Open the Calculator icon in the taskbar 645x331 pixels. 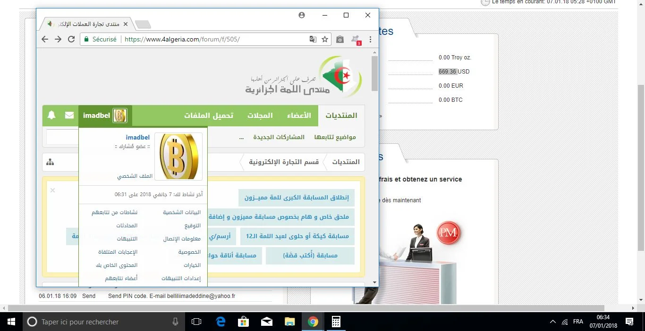pyautogui.click(x=336, y=322)
